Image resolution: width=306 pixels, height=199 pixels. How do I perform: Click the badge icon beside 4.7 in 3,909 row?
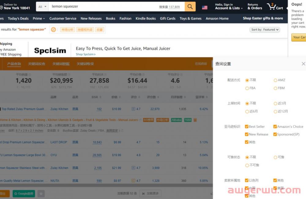coord(133,168)
